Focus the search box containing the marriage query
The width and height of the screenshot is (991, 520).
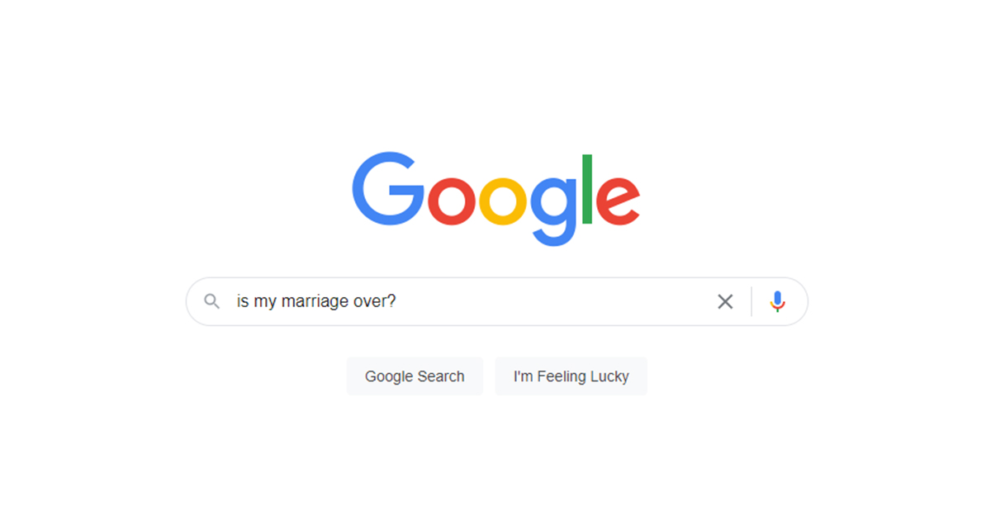pyautogui.click(x=497, y=302)
